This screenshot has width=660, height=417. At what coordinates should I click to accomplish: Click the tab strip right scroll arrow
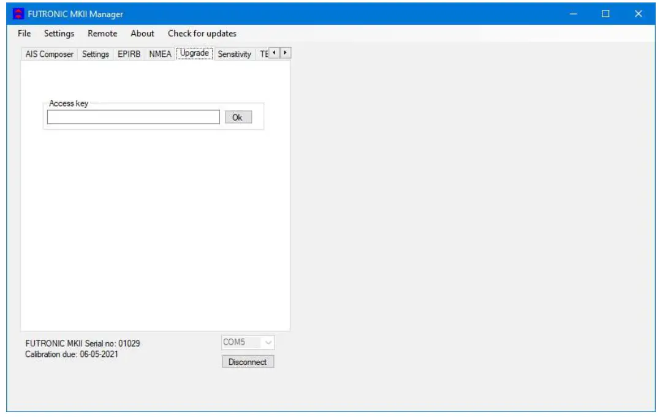point(286,53)
